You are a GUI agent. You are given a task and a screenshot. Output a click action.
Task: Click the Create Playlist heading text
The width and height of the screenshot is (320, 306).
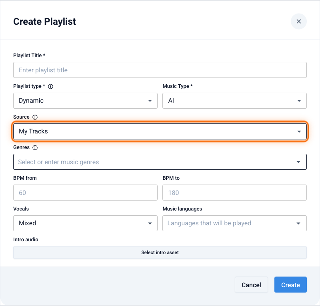pos(44,22)
